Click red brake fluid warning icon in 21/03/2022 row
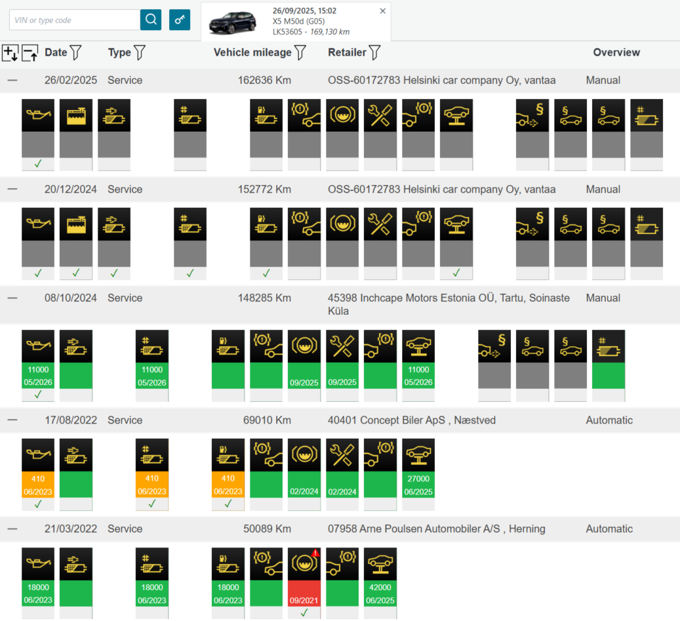The height and width of the screenshot is (621, 680). [x=304, y=563]
